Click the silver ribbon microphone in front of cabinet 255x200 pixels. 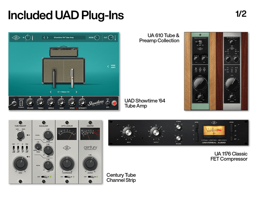click(x=72, y=78)
